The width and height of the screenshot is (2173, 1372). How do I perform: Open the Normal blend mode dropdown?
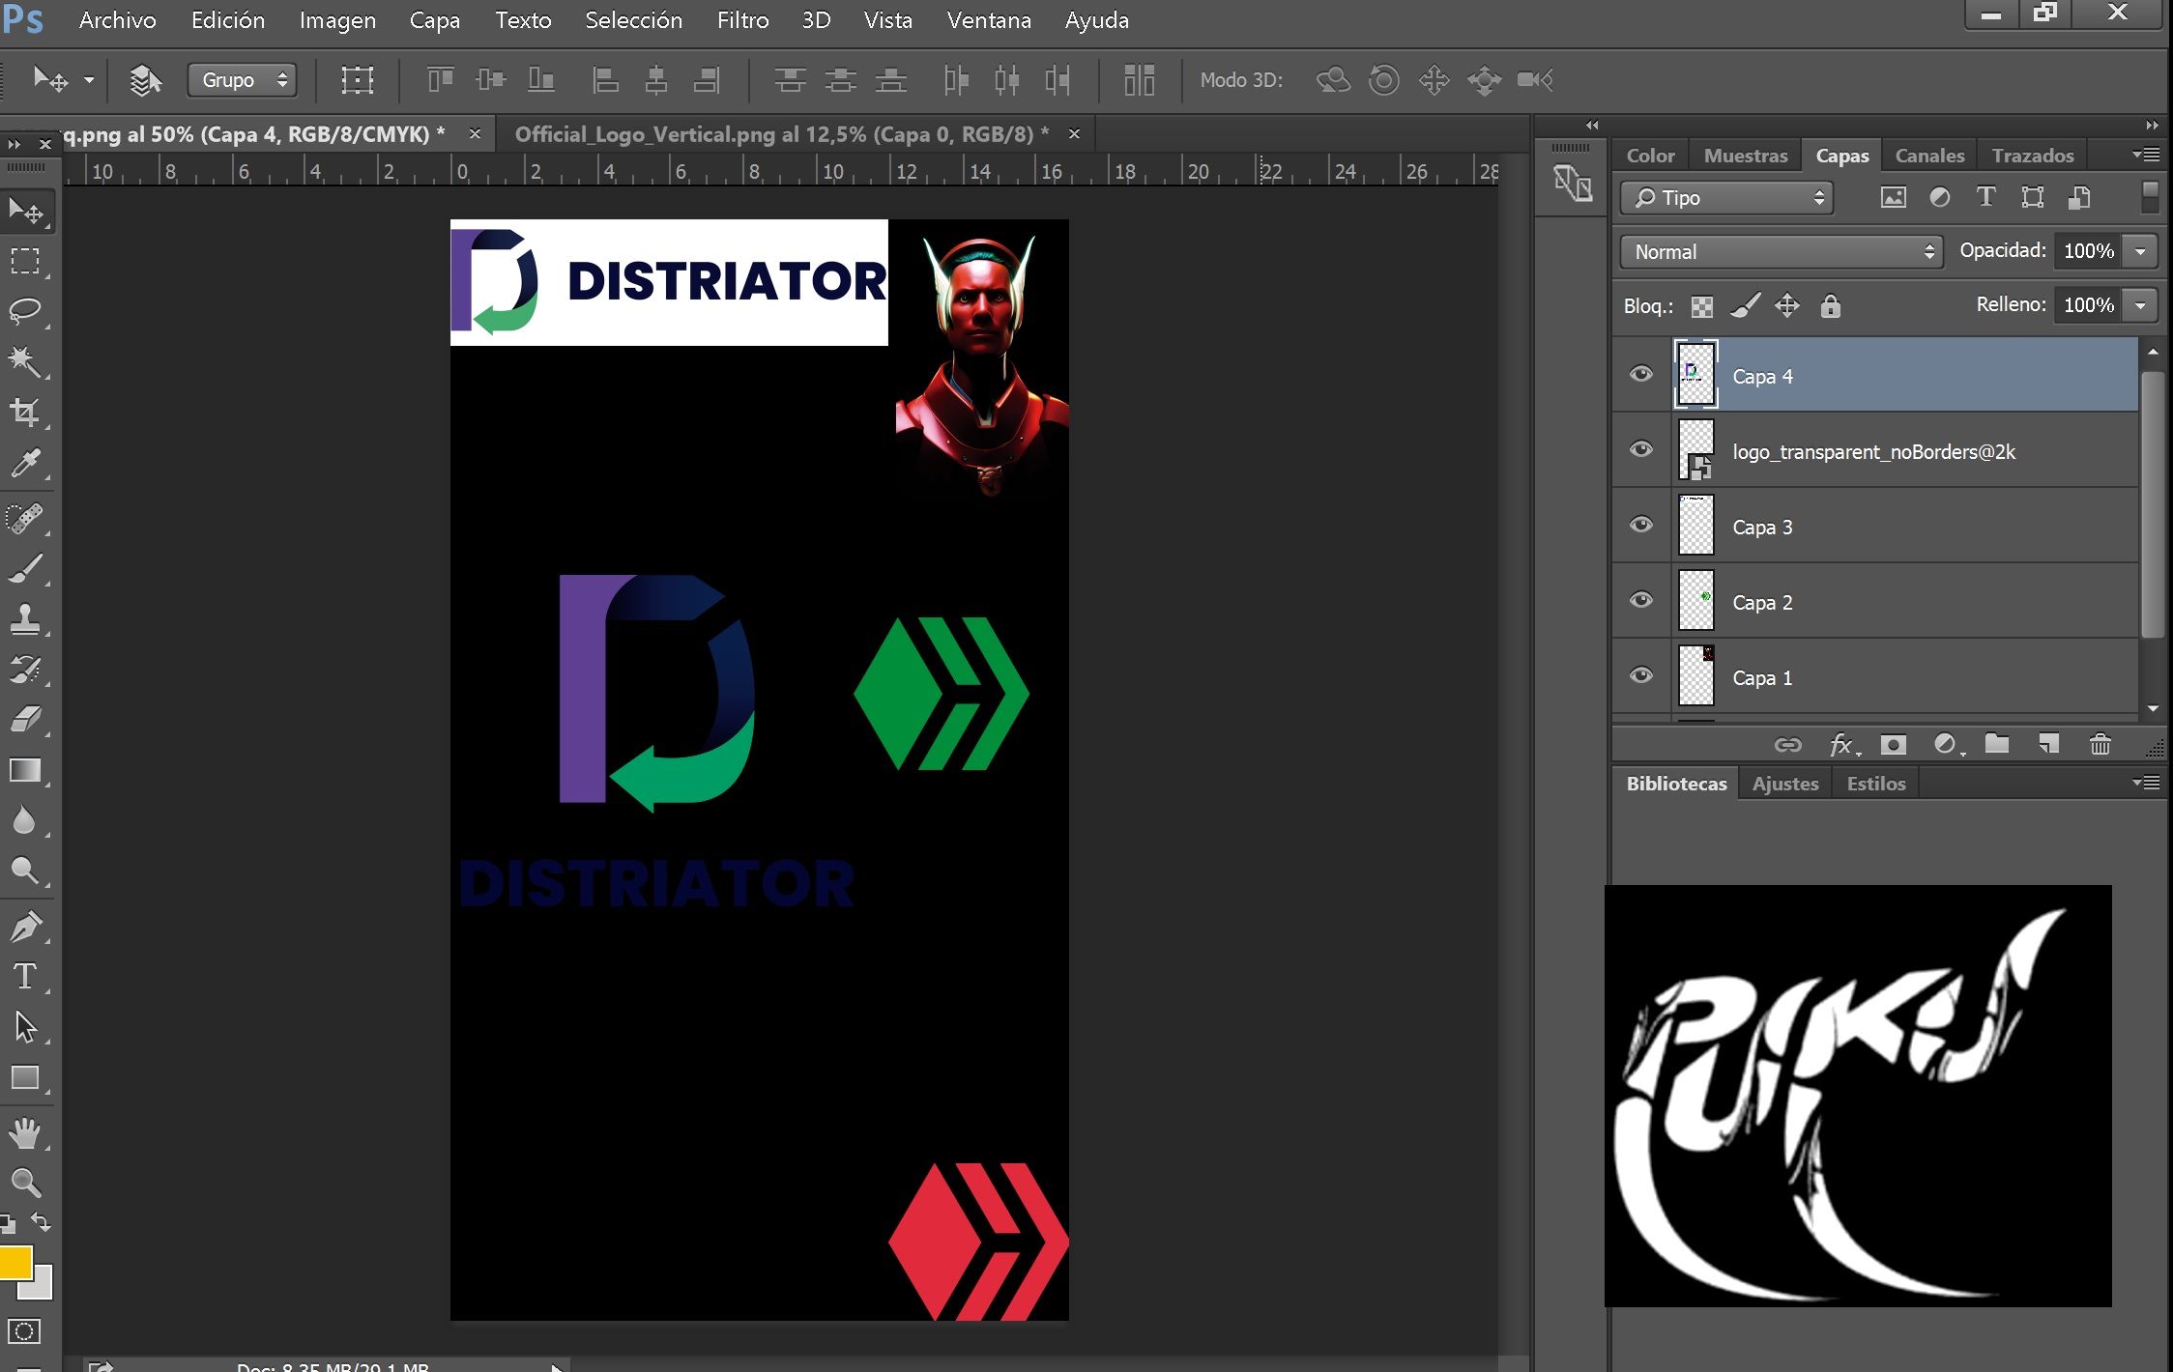(x=1781, y=251)
